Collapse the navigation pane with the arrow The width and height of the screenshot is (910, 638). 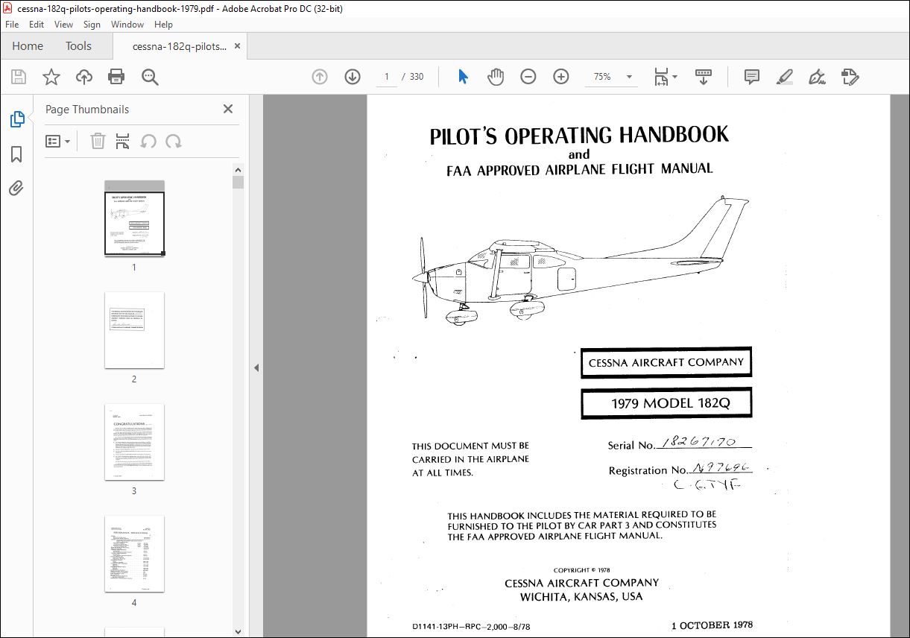(x=256, y=367)
